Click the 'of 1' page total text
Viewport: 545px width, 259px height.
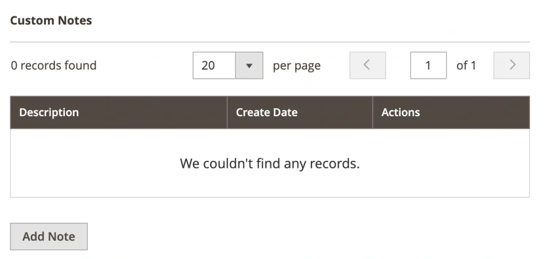(466, 66)
